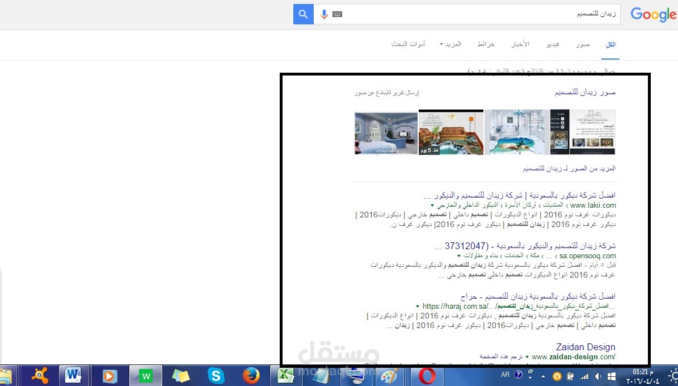Image resolution: width=678 pixels, height=386 pixels.
Task: Expand the المزيد more dropdown
Action: pos(450,44)
